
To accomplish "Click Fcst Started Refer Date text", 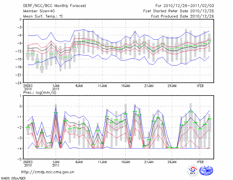I will tap(179, 11).
